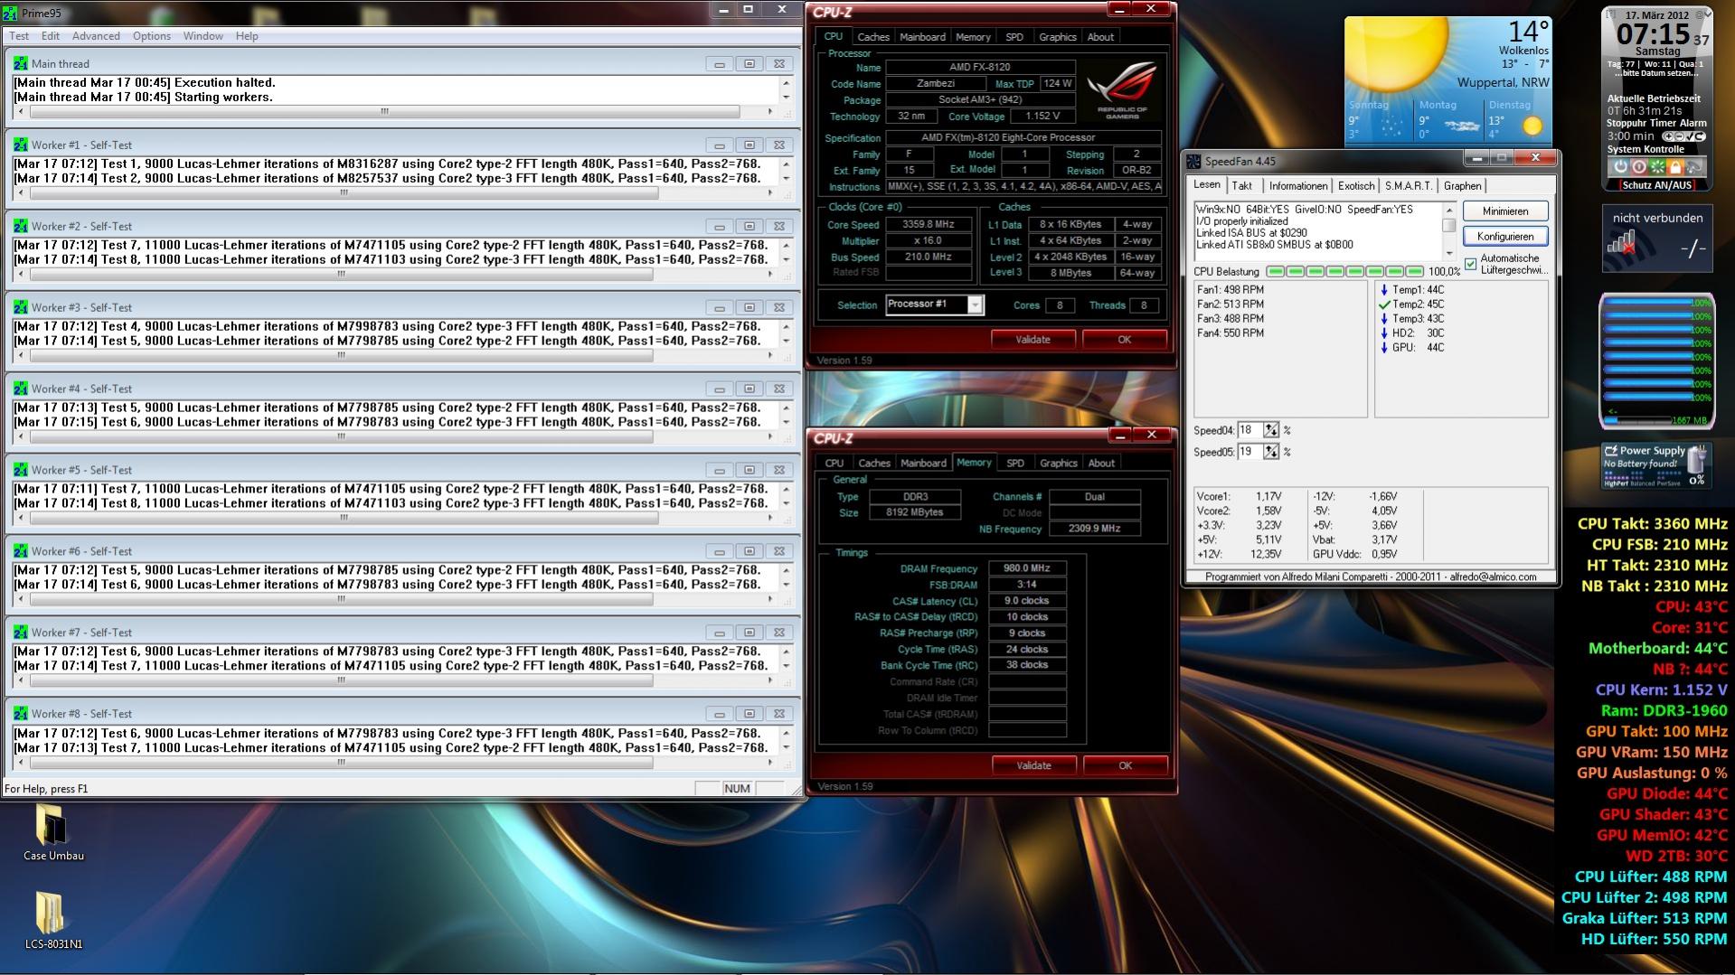Click the Konfigurieren button in SpeedFan
Image resolution: width=1735 pixels, height=975 pixels.
pos(1505,237)
